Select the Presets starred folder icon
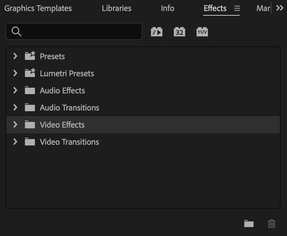The width and height of the screenshot is (287, 236). (x=30, y=56)
